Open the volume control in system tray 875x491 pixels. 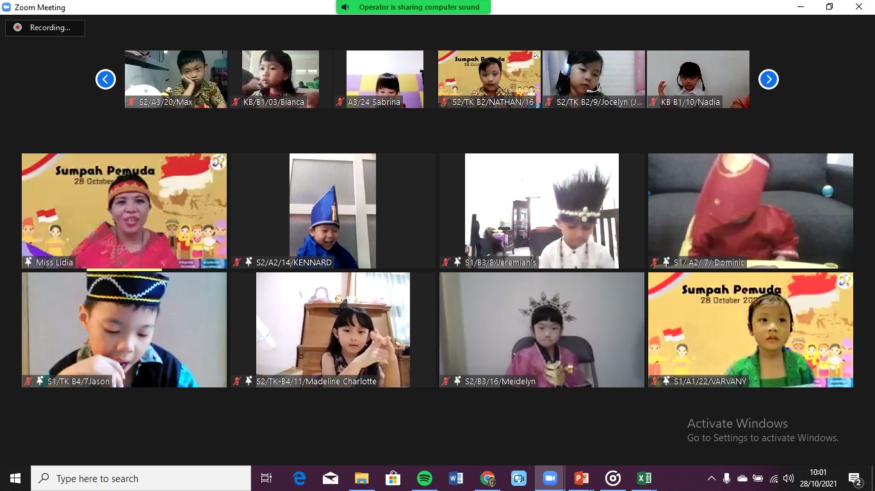pyautogui.click(x=789, y=478)
